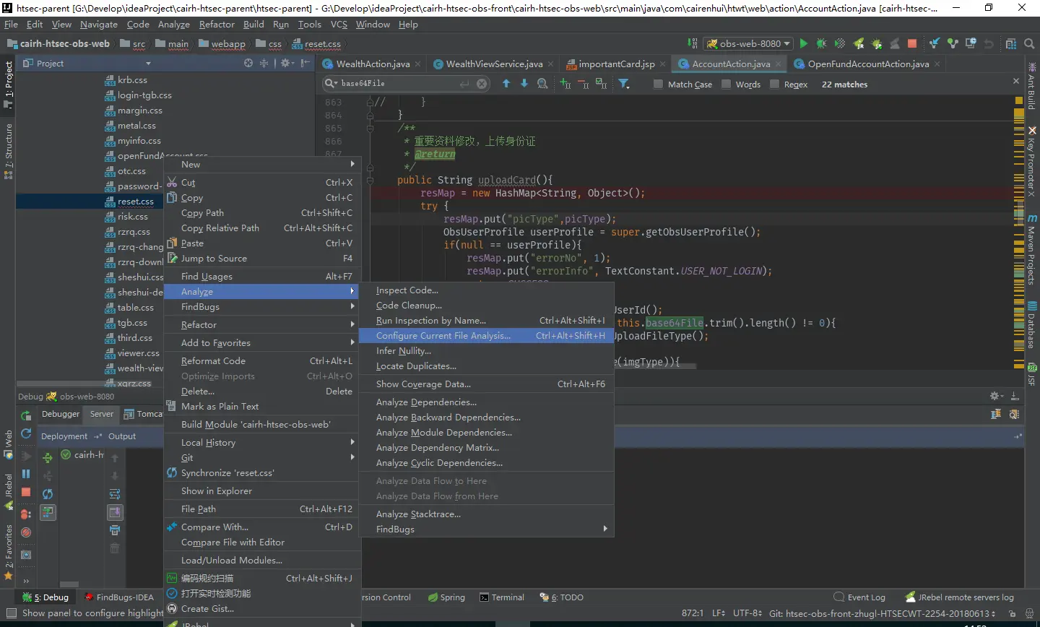Viewport: 1040px width, 627px height.
Task: Click the Search Everywhere magnifier icon
Action: 1029,44
